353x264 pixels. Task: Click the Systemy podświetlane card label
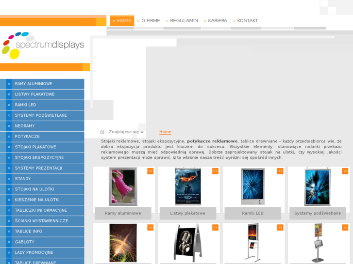tap(318, 213)
